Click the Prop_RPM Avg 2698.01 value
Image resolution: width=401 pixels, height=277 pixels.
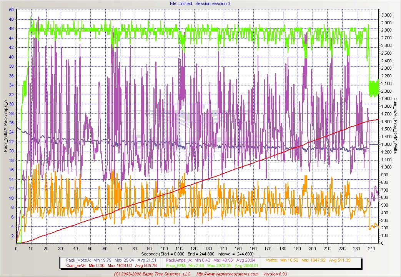246,265
